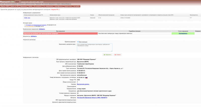The width and height of the screenshot is (201, 107).
Task: Click the Russian flag icon
Action: (86, 78)
